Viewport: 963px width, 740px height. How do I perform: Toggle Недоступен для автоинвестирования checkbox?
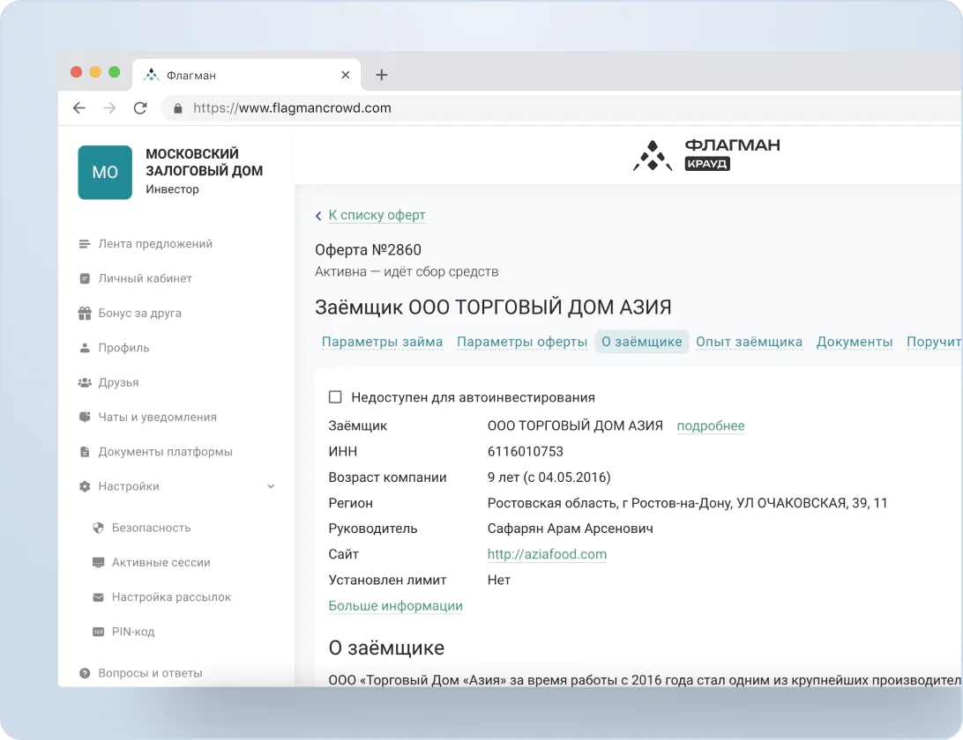pyautogui.click(x=335, y=397)
